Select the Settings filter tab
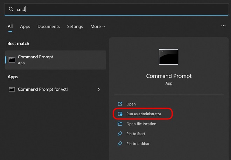This screenshot has height=160, width=231. (x=75, y=27)
